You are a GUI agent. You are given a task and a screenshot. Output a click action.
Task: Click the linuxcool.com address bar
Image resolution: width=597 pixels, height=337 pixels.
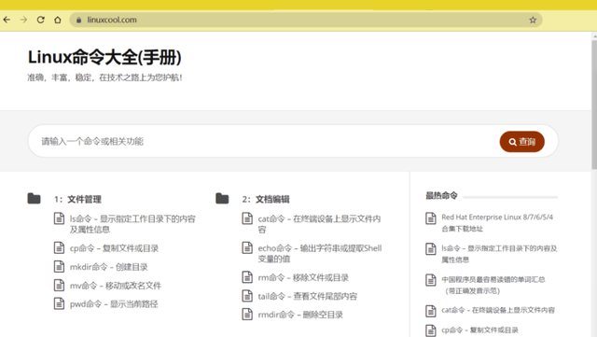[x=306, y=20]
